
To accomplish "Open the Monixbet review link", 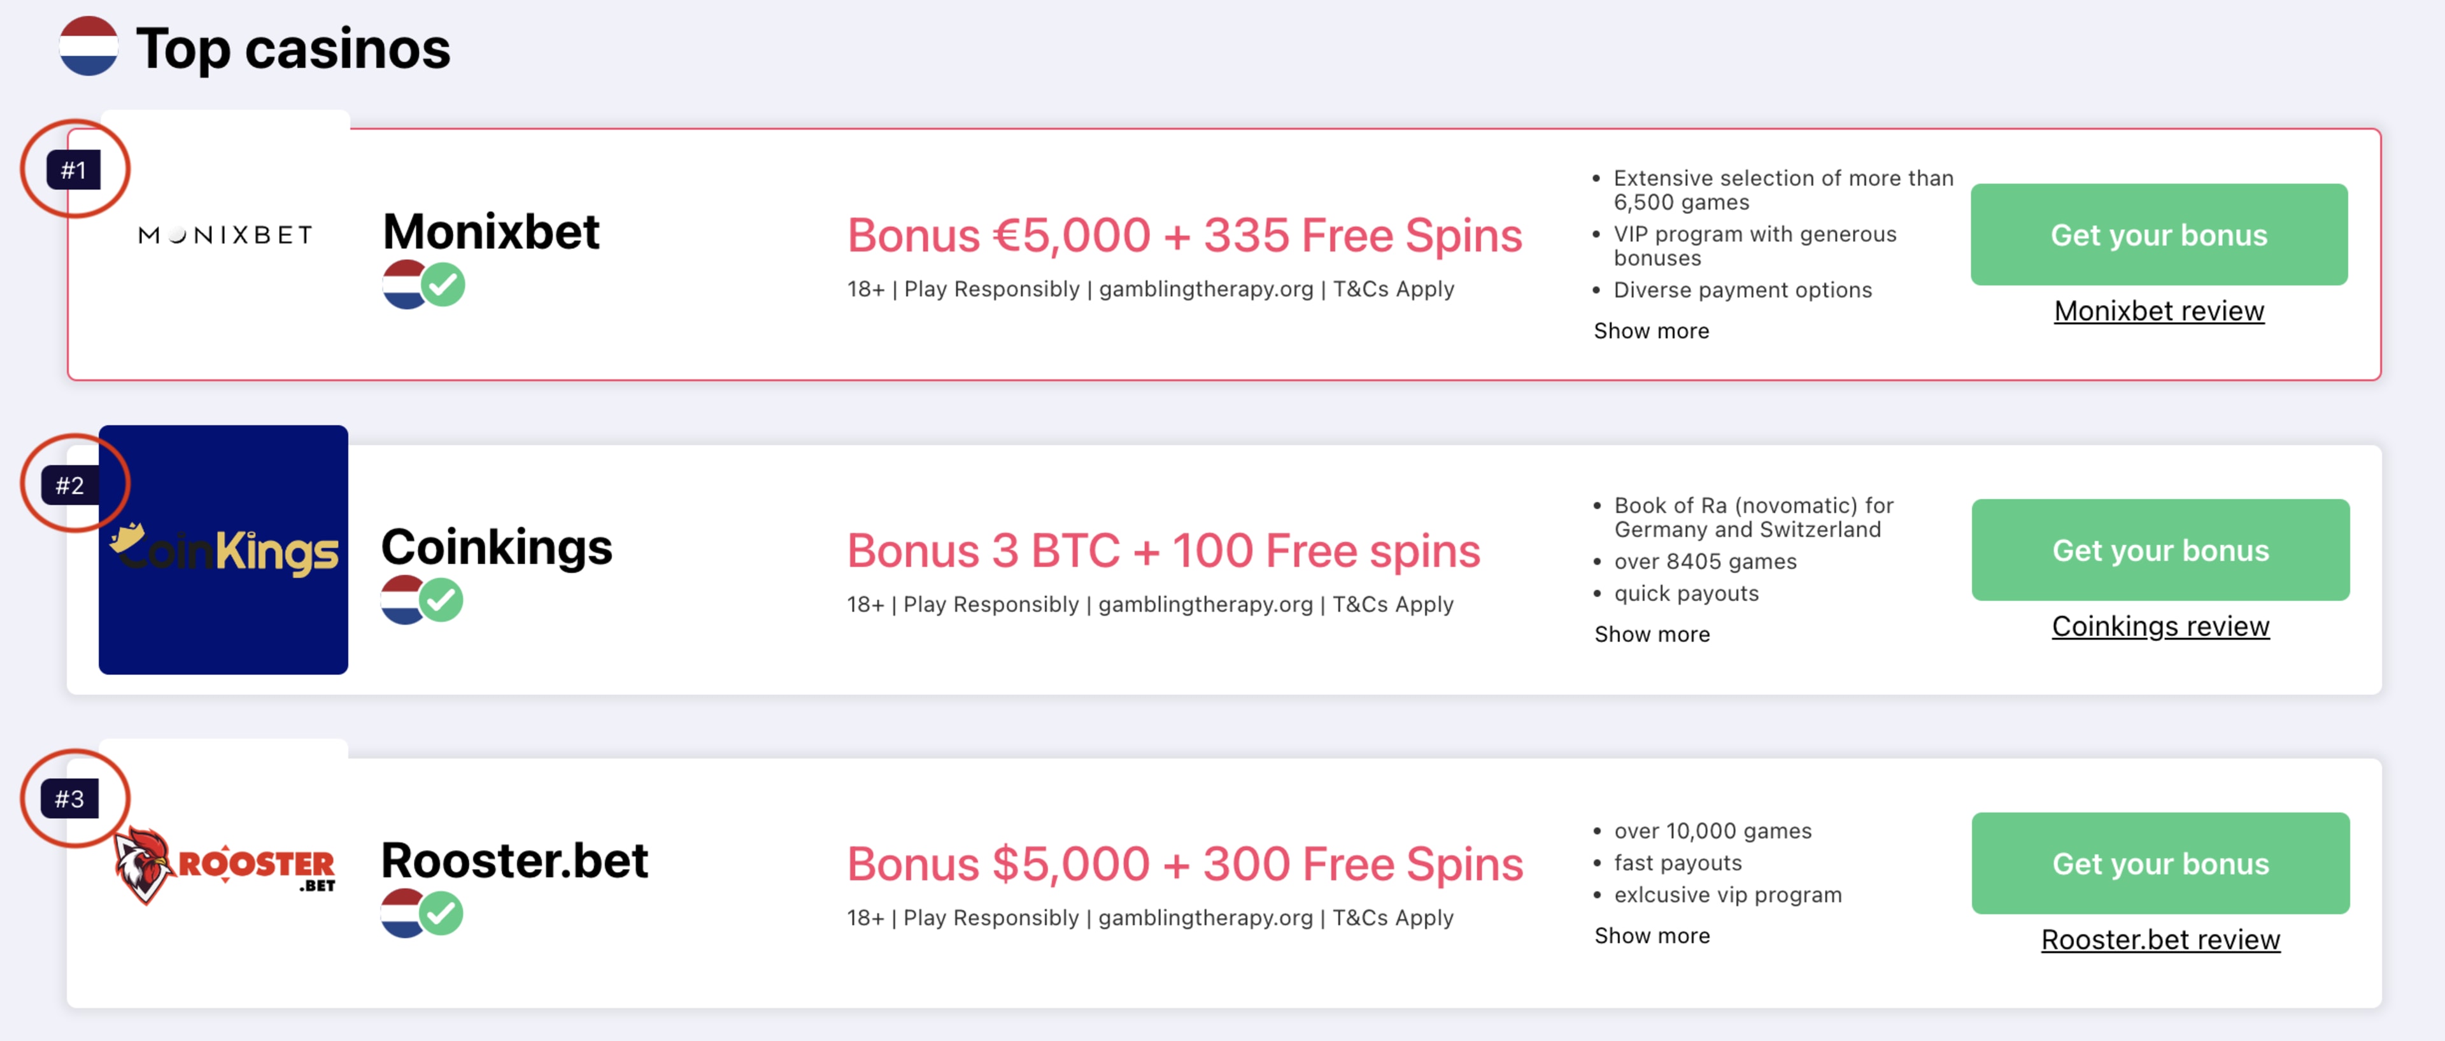I will pyautogui.click(x=2159, y=310).
